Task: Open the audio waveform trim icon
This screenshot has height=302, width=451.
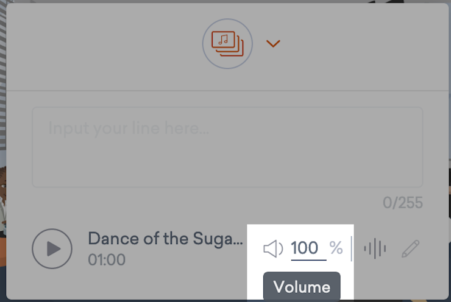Action: pos(375,248)
